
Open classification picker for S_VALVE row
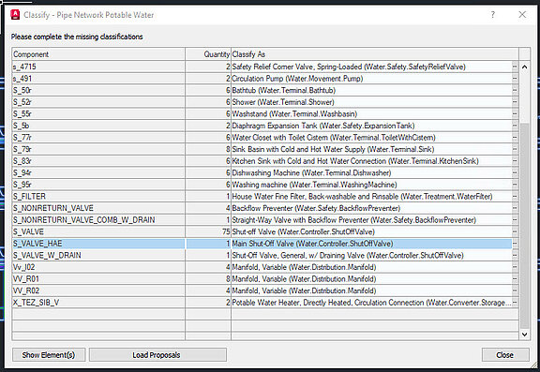pos(515,231)
